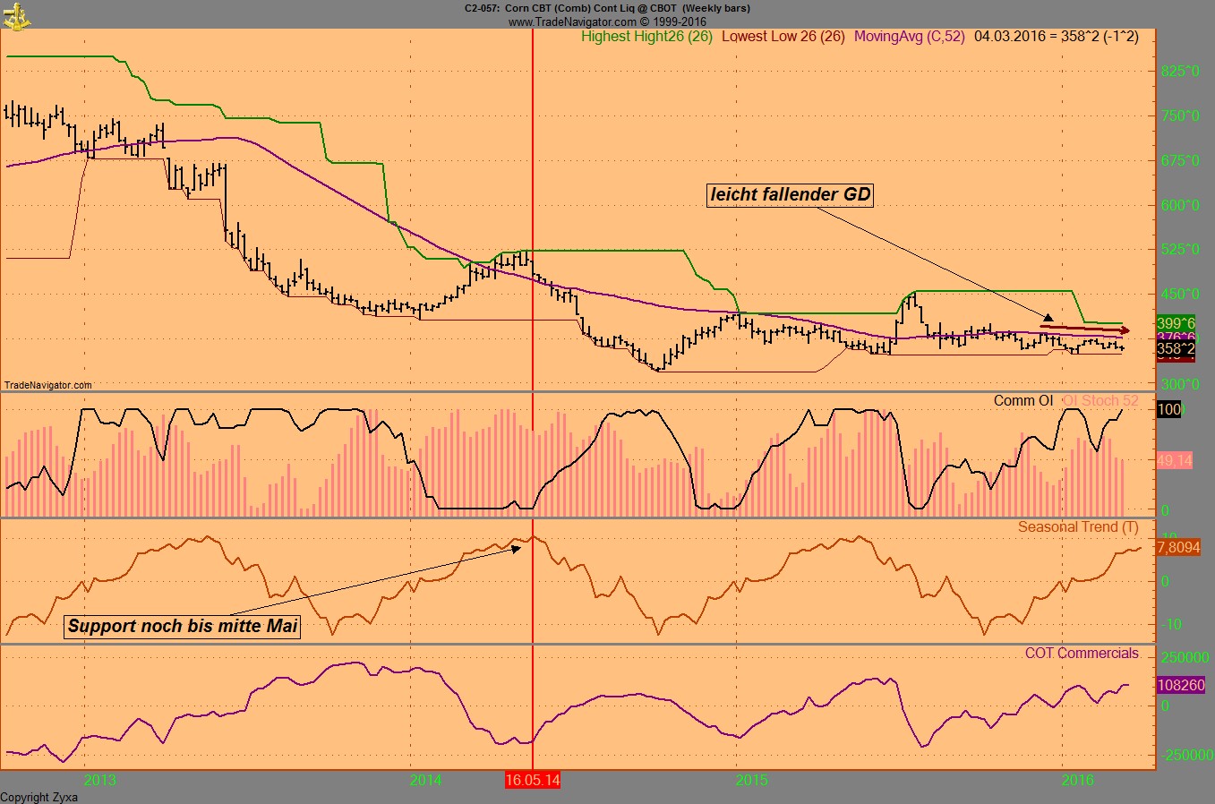
Task: Click the leicht fallender GD annotation
Action: pos(790,194)
